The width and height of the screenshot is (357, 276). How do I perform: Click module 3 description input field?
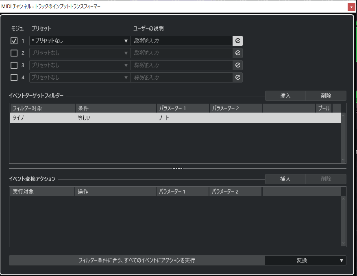click(x=181, y=65)
